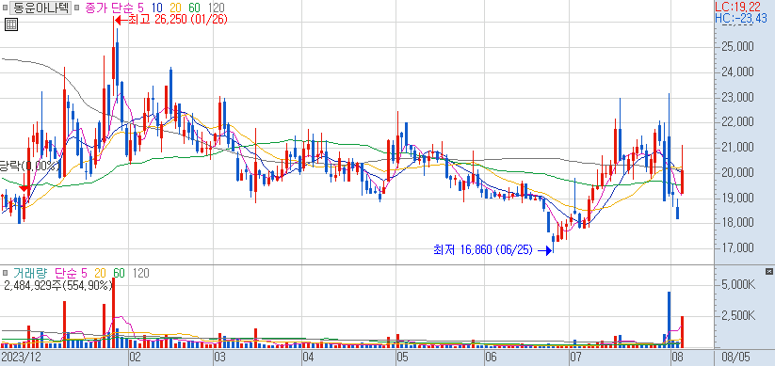Click the 07 month date axis label
This screenshot has width=775, height=366.
[x=574, y=357]
